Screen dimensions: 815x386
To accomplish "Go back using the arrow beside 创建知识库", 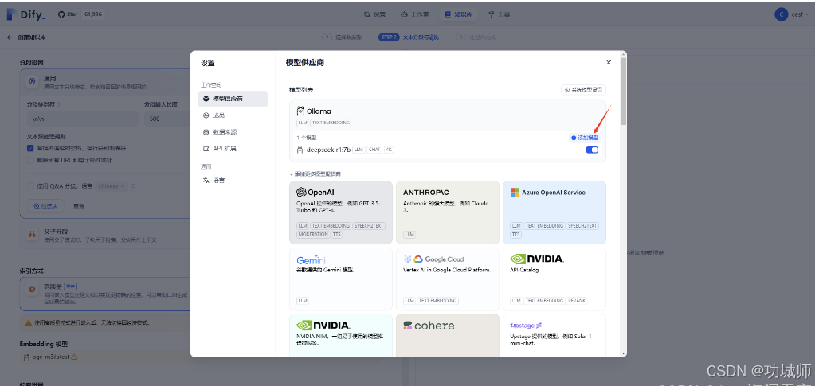I will [10, 37].
